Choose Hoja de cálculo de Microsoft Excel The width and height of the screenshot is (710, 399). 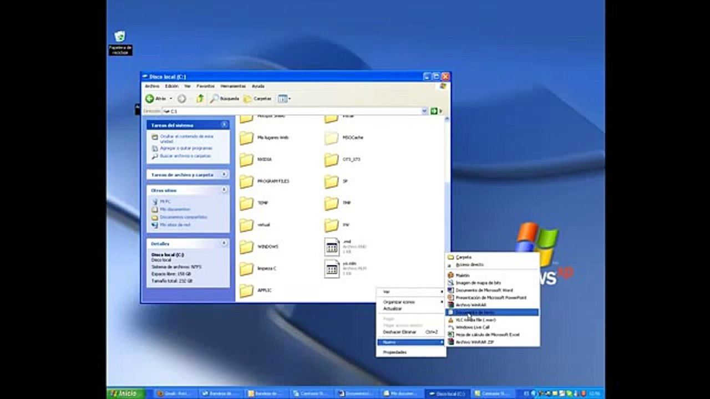[x=493, y=335]
